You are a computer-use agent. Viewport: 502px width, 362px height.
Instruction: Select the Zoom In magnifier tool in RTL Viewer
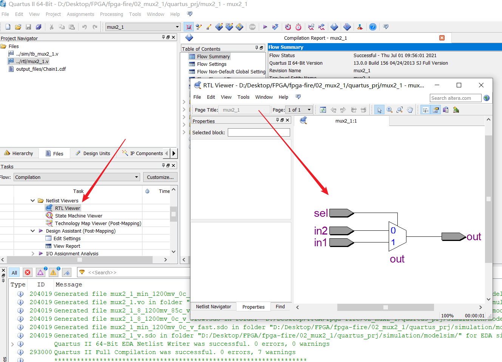point(389,110)
